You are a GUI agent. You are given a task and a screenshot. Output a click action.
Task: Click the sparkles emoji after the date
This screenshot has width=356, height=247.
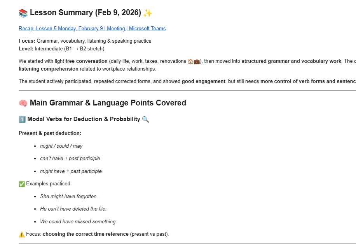(x=147, y=13)
